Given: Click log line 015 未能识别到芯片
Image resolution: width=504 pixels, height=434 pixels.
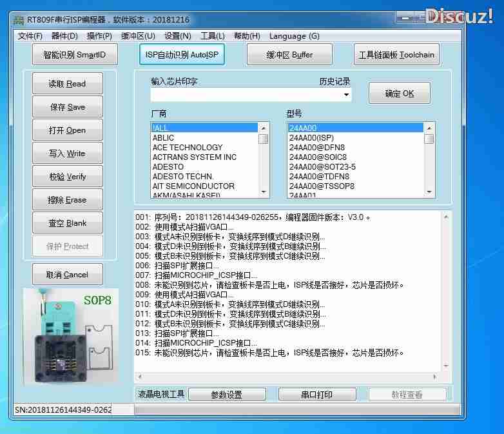Looking at the screenshot, I should pyautogui.click(x=269, y=353).
